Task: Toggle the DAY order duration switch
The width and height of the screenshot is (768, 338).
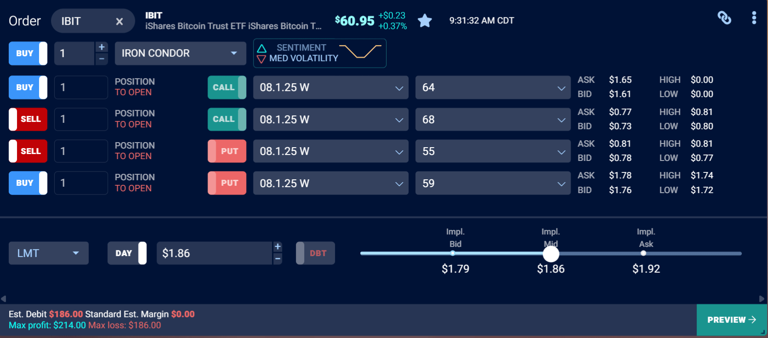Action: coord(127,252)
